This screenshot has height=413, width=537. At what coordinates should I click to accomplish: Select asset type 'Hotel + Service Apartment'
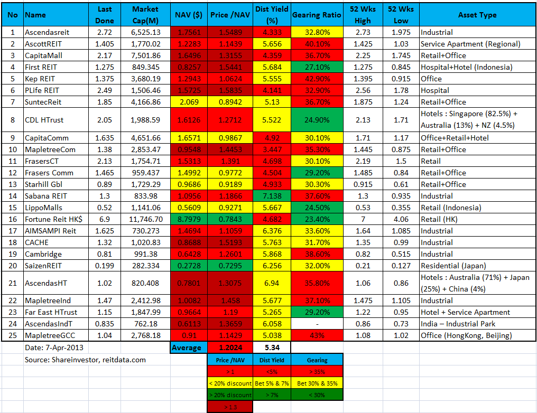click(477, 313)
